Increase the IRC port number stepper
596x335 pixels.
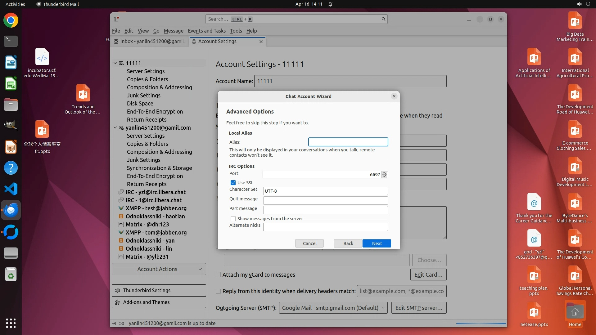384,173
